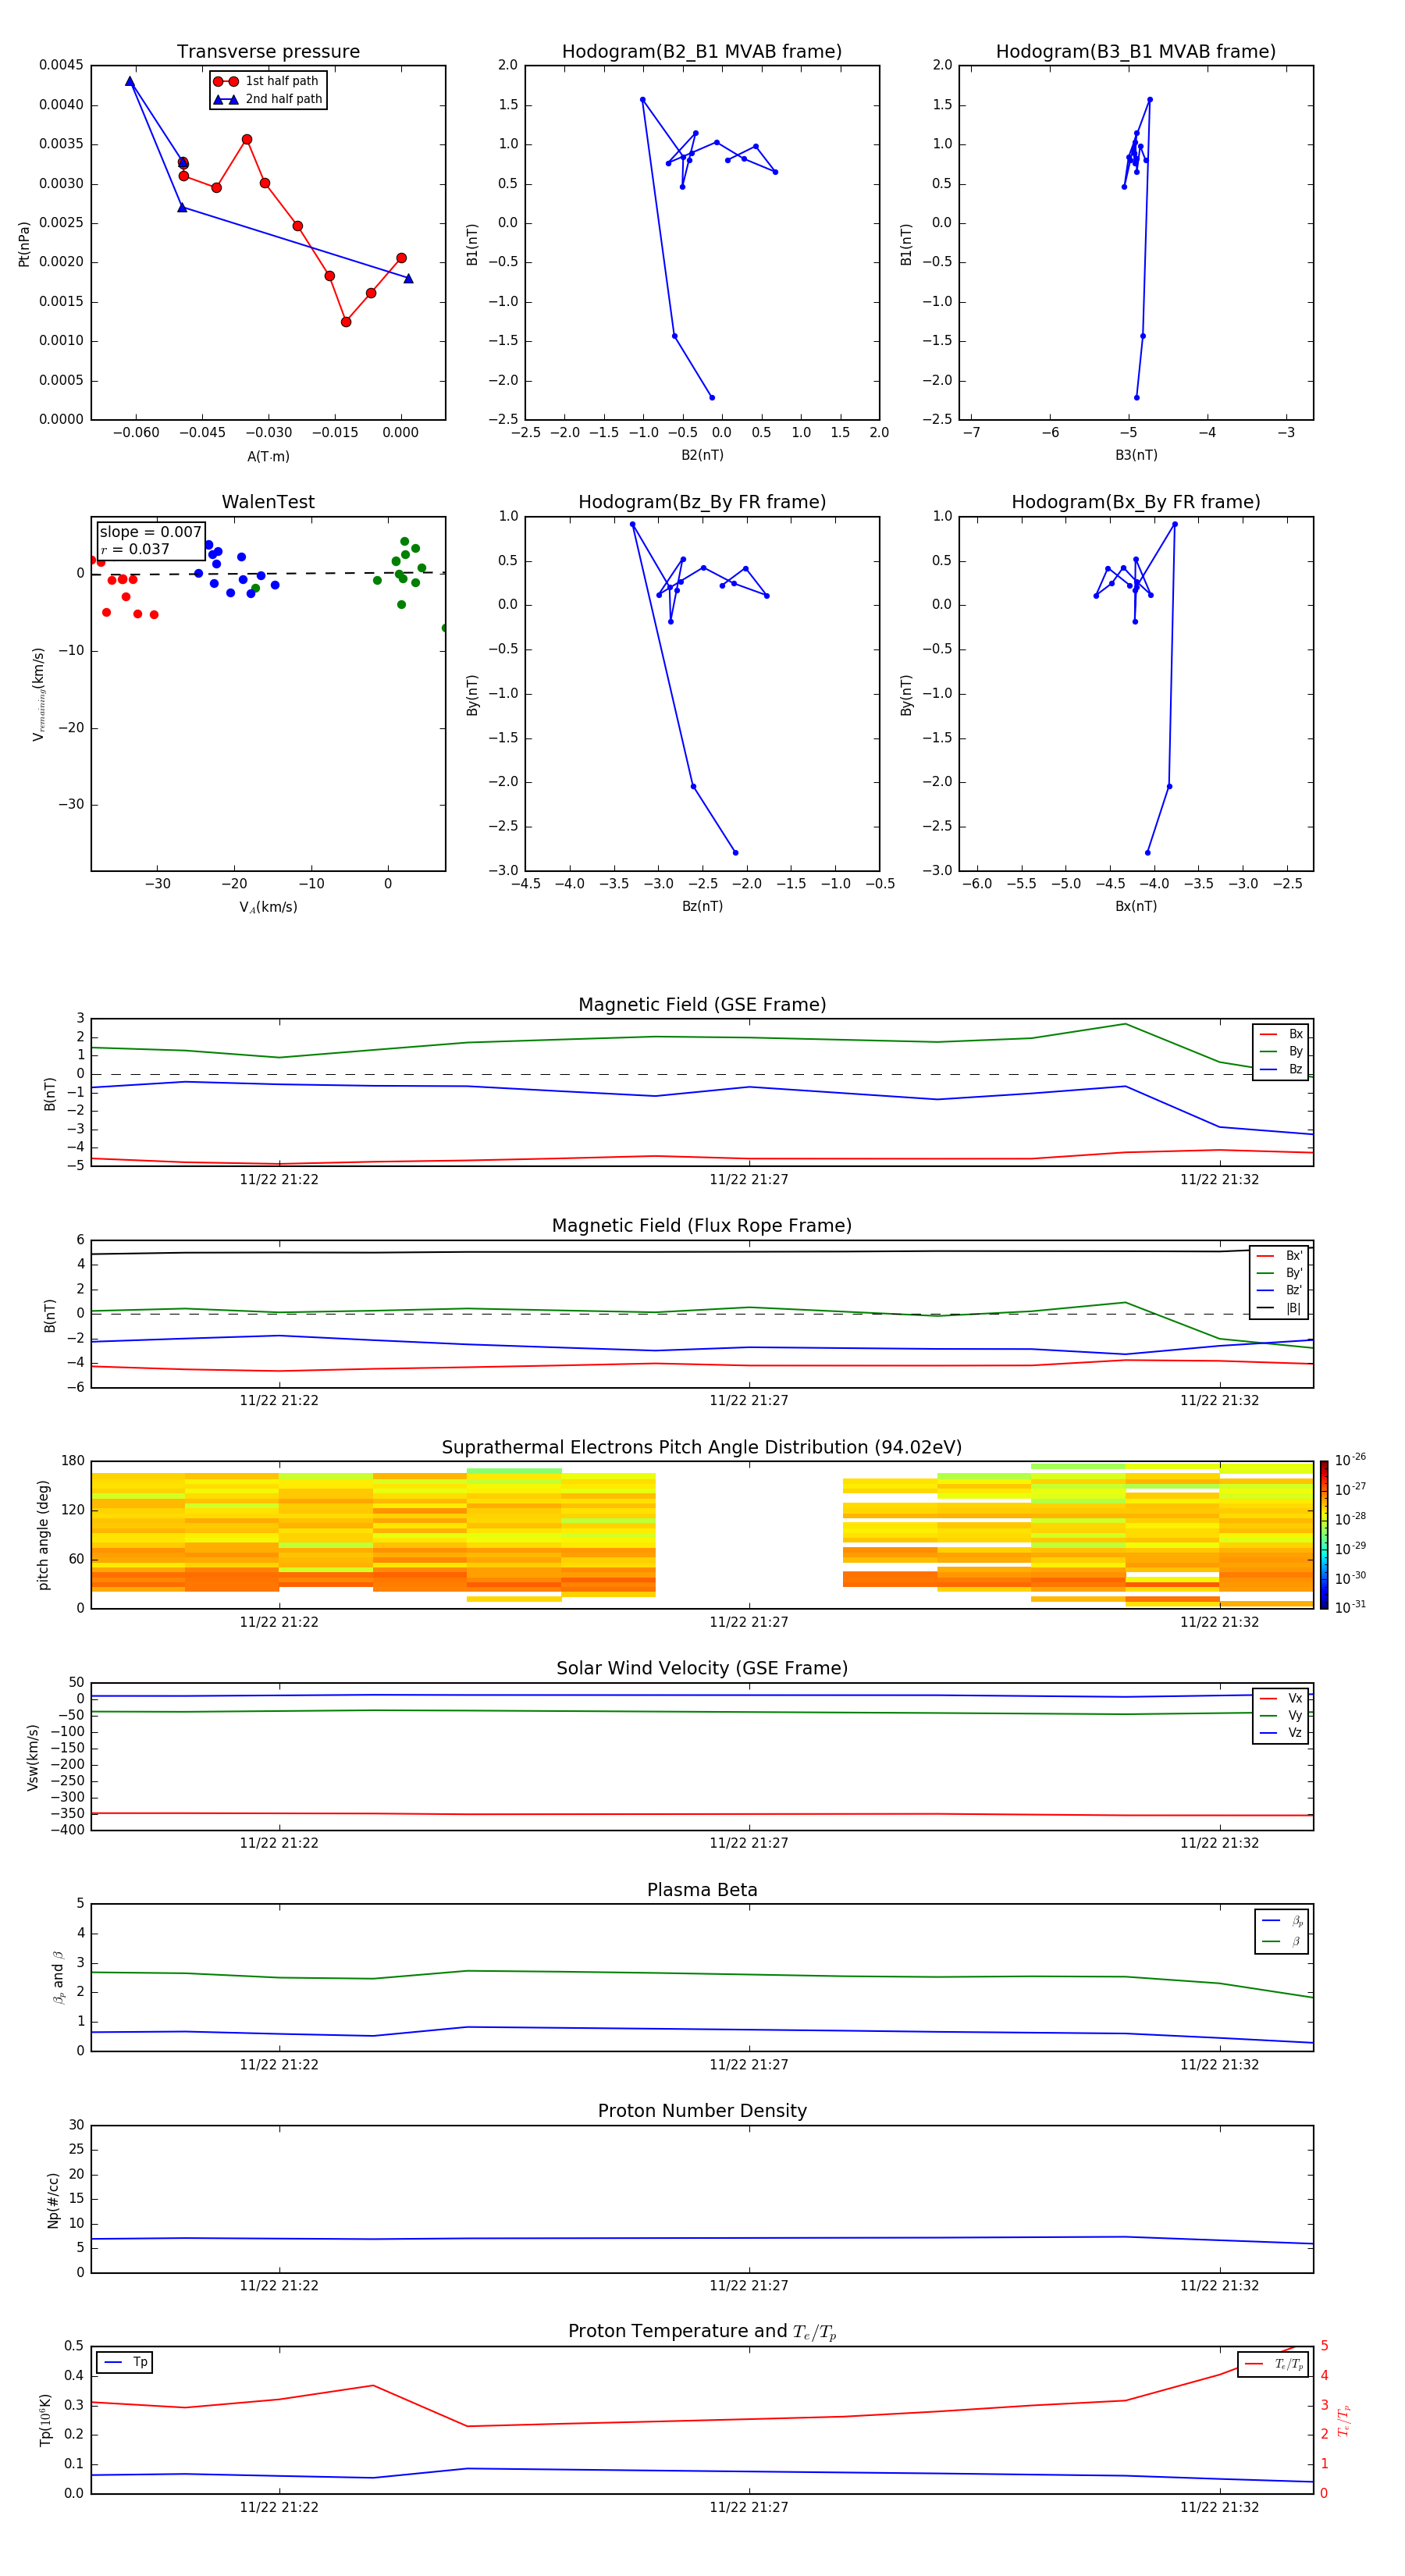
Task: Click the '2nd half path' legend entry
Action: point(267,99)
